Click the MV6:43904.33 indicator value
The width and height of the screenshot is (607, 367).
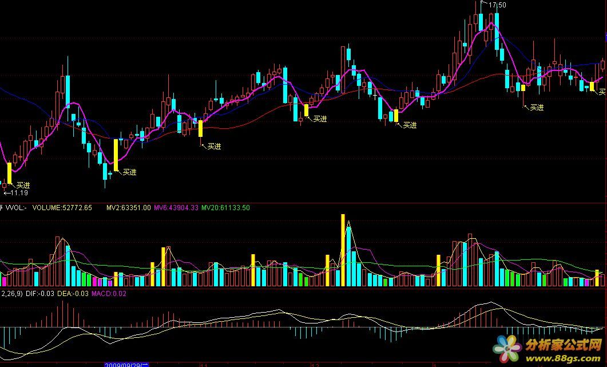(176, 208)
